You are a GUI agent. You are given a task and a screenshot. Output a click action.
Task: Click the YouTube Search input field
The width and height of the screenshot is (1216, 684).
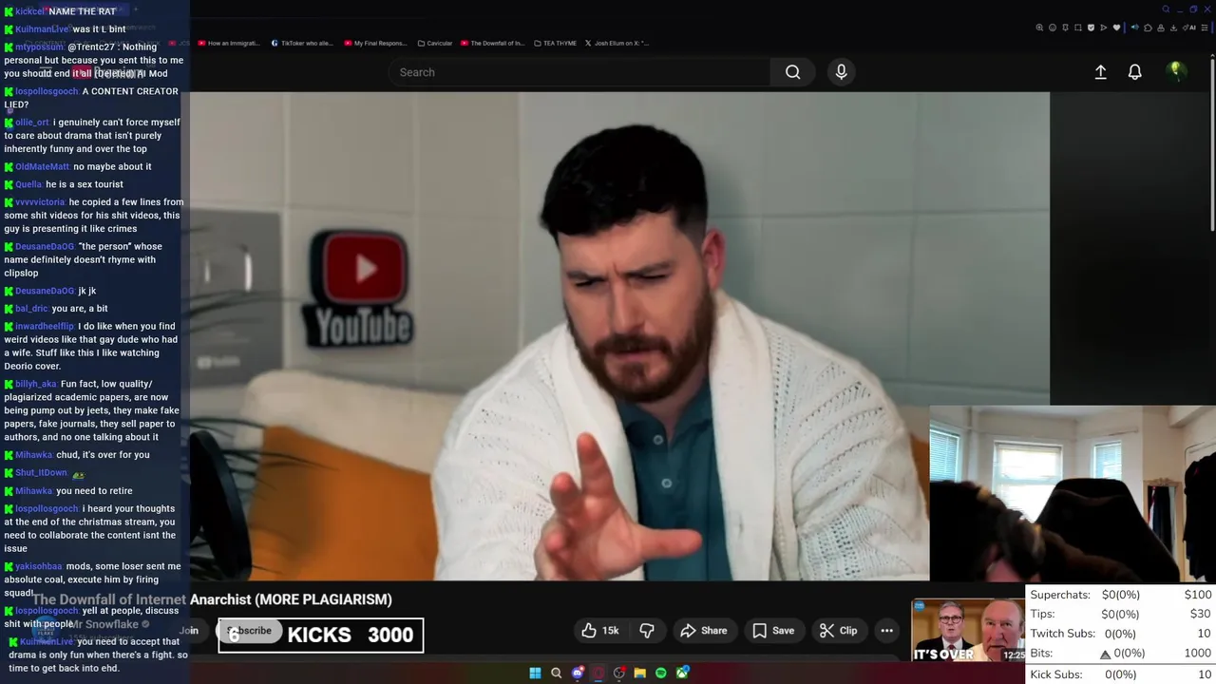[579, 72]
